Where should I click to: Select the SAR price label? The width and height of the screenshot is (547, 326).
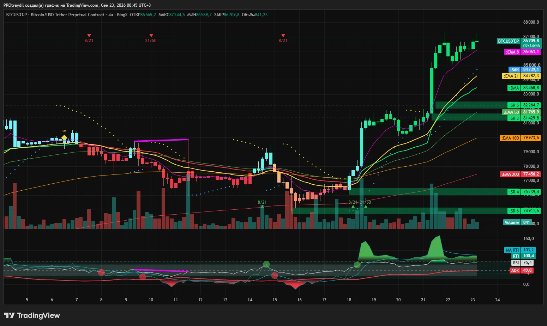click(525, 69)
